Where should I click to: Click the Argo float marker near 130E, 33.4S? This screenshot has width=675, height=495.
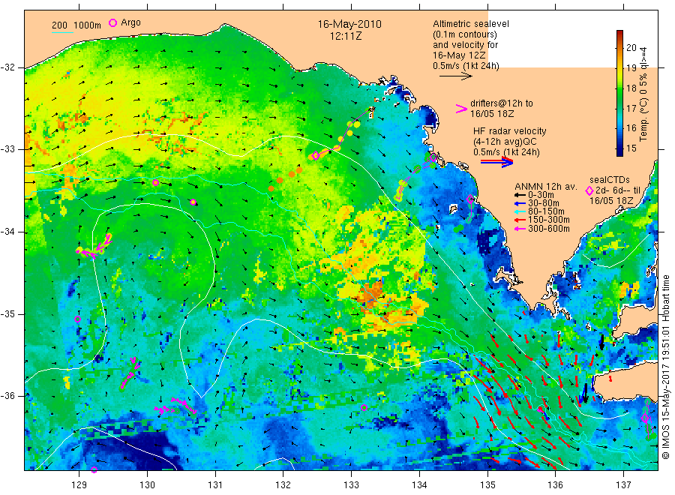[x=155, y=183]
